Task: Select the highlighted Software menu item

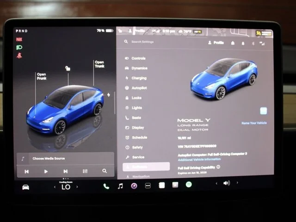Action: 146,166
